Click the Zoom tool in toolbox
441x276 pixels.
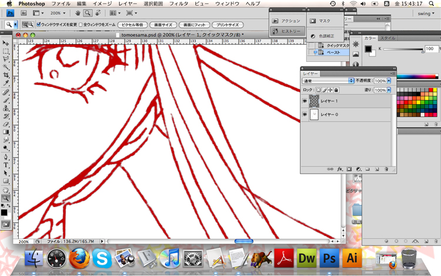tap(6, 198)
